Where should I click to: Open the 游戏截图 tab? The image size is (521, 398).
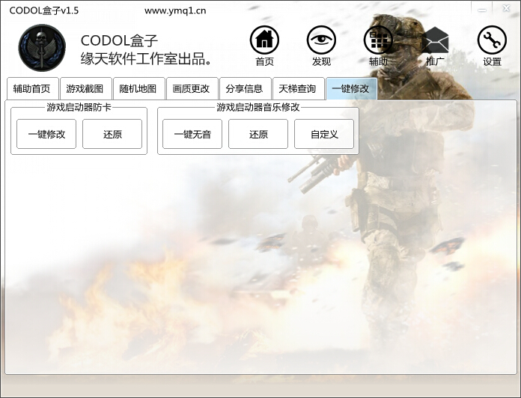tap(85, 89)
